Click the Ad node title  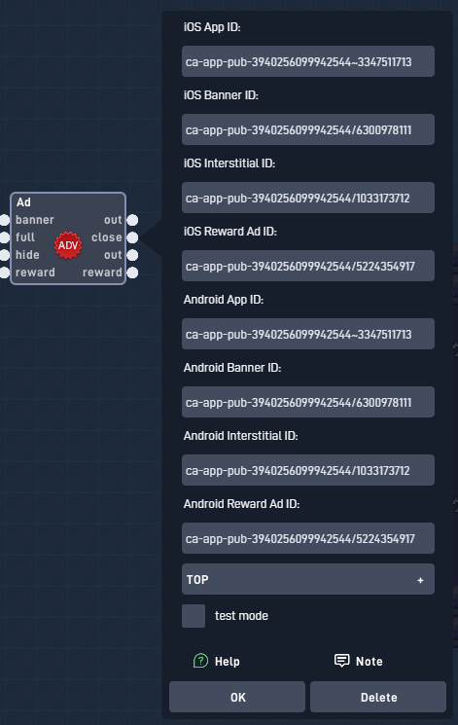click(x=23, y=202)
